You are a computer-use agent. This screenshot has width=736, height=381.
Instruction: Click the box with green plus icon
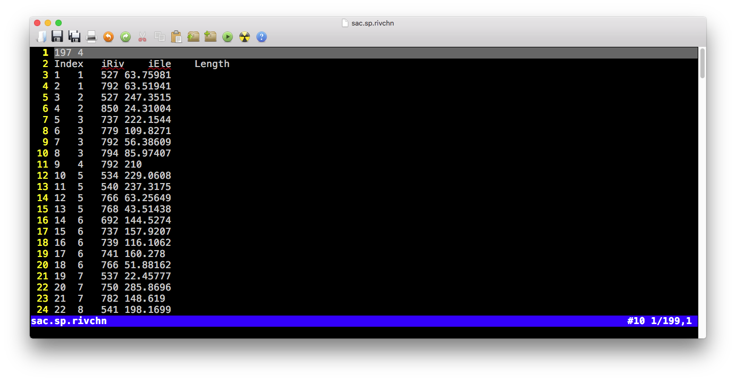pyautogui.click(x=211, y=37)
